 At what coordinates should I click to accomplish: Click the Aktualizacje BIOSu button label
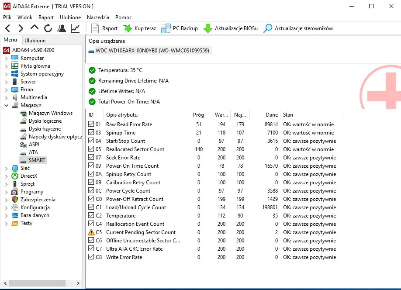coord(236,28)
